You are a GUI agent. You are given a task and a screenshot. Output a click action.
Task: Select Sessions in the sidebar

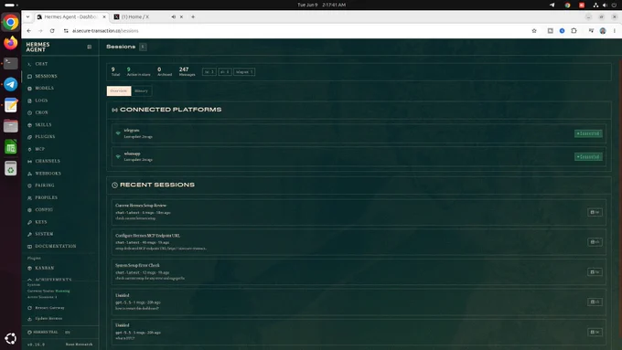(46, 76)
